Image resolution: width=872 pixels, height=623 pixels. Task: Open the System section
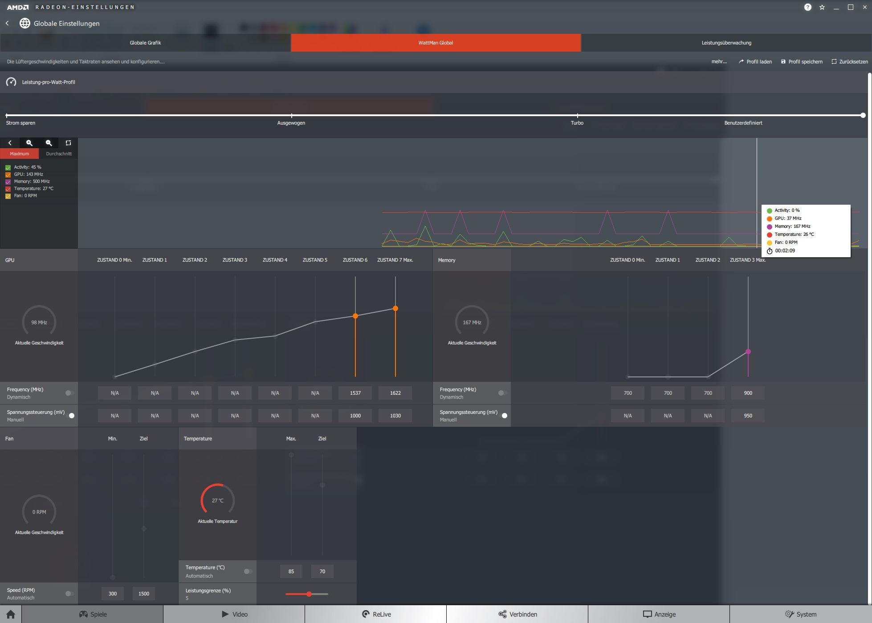pos(801,614)
